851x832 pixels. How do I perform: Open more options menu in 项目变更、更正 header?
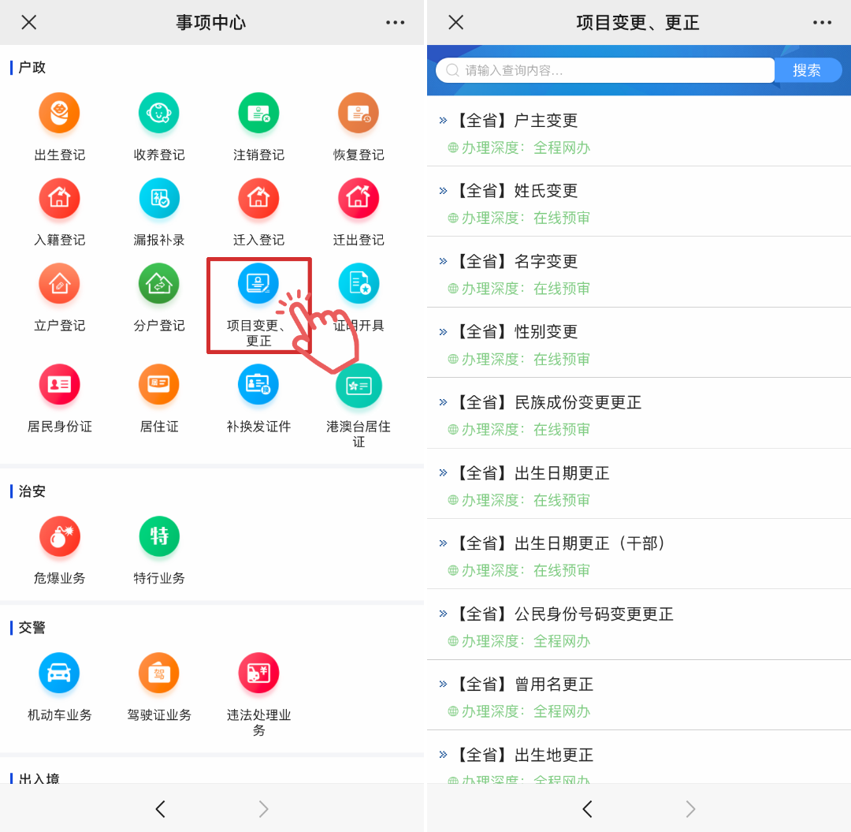[822, 22]
